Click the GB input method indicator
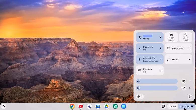 pos(188,106)
